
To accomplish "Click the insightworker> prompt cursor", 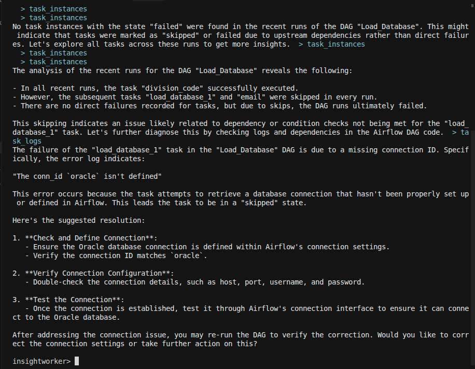I will click(x=77, y=361).
